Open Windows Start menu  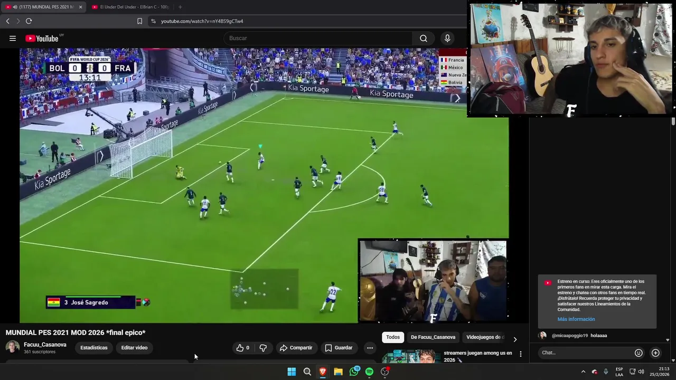click(x=292, y=372)
